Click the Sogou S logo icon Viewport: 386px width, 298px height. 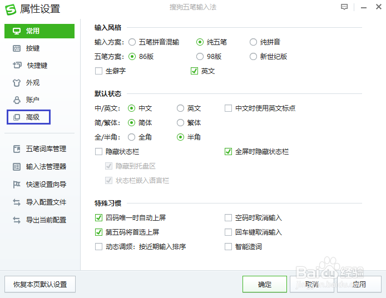(x=11, y=9)
